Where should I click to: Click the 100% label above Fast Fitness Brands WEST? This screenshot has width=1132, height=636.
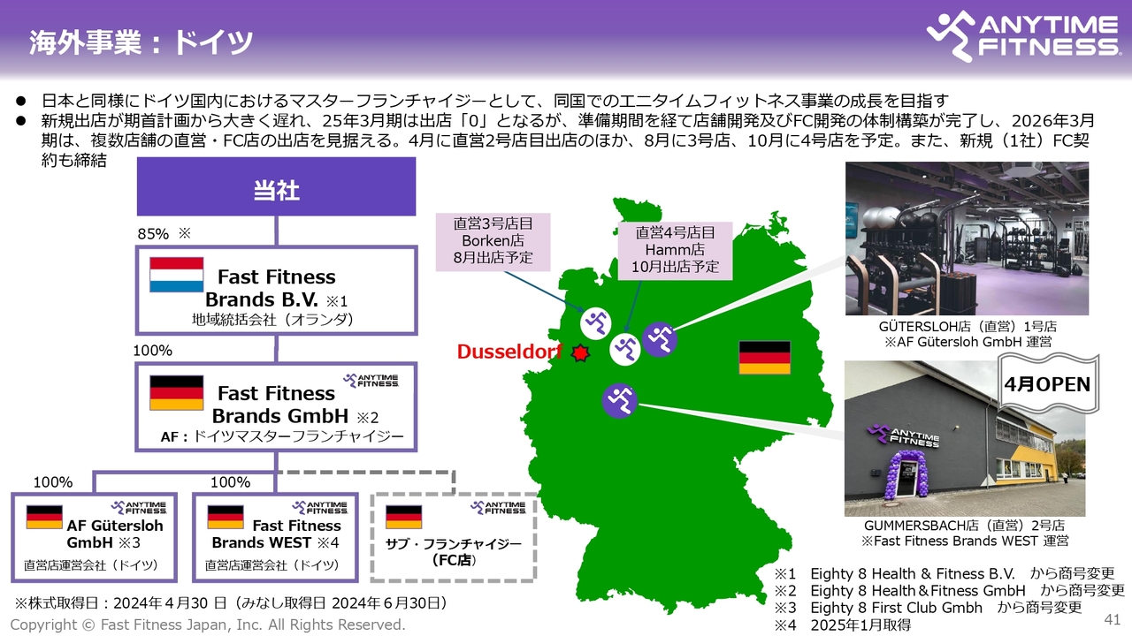(231, 482)
